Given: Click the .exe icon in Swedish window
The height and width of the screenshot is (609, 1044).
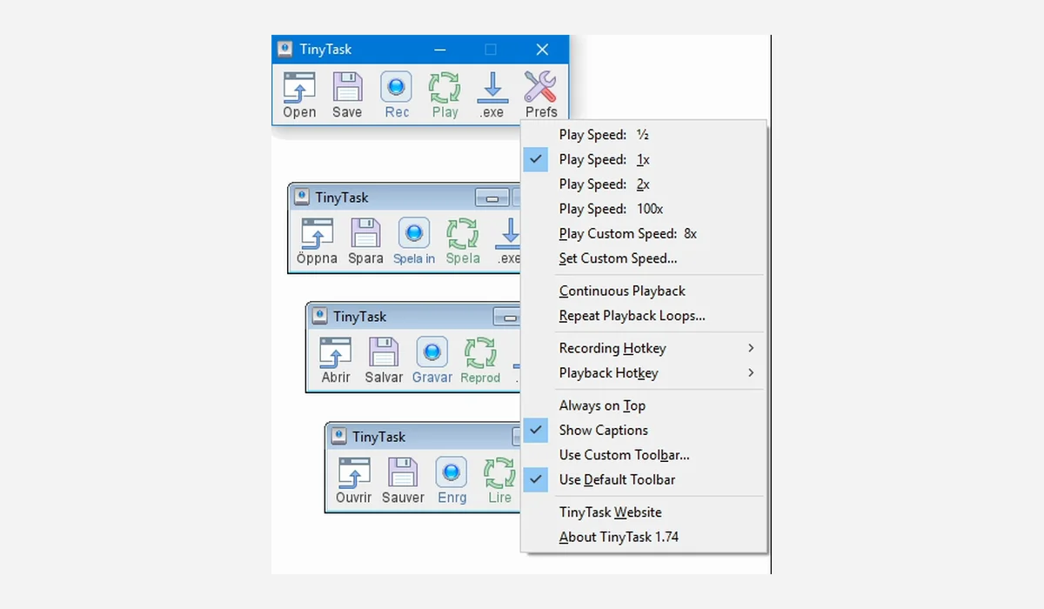Looking at the screenshot, I should pyautogui.click(x=510, y=233).
